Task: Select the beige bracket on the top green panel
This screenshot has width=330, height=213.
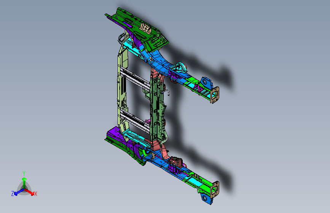Action: [146, 28]
